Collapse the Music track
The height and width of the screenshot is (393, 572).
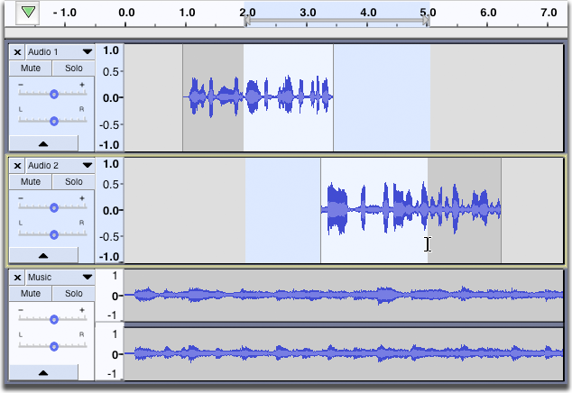tap(43, 371)
